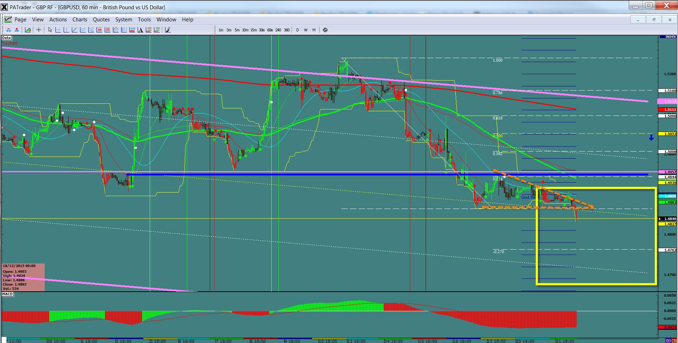Select the Fibonacci retracement tool
The image size is (678, 343).
click(99, 30)
